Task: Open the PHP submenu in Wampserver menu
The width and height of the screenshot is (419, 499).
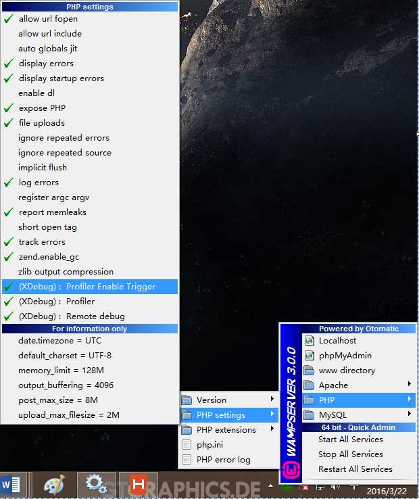Action: pos(359,400)
